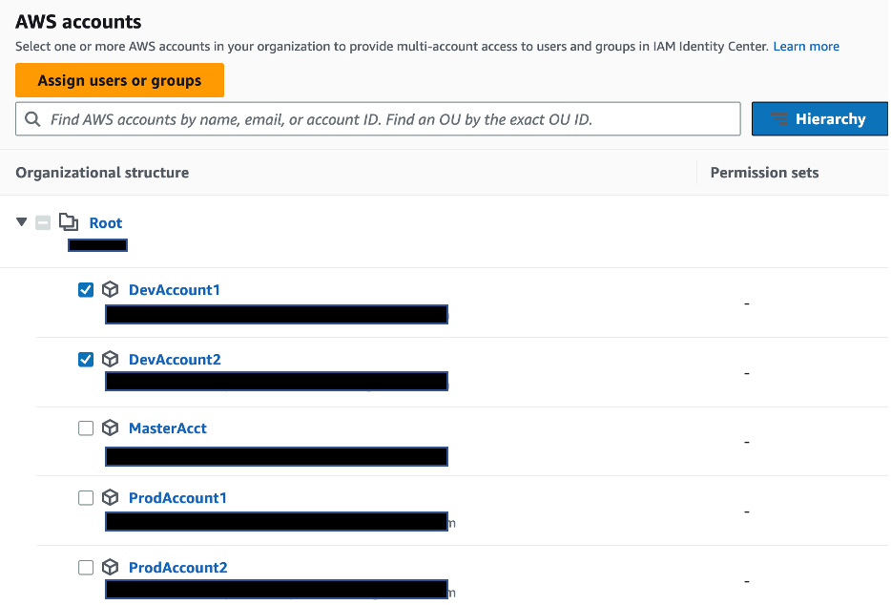Click the AWS accounts page heading
Image resolution: width=891 pixels, height=605 pixels.
coord(78,22)
